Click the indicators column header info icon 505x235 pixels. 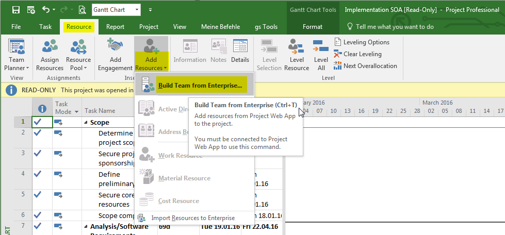click(42, 109)
